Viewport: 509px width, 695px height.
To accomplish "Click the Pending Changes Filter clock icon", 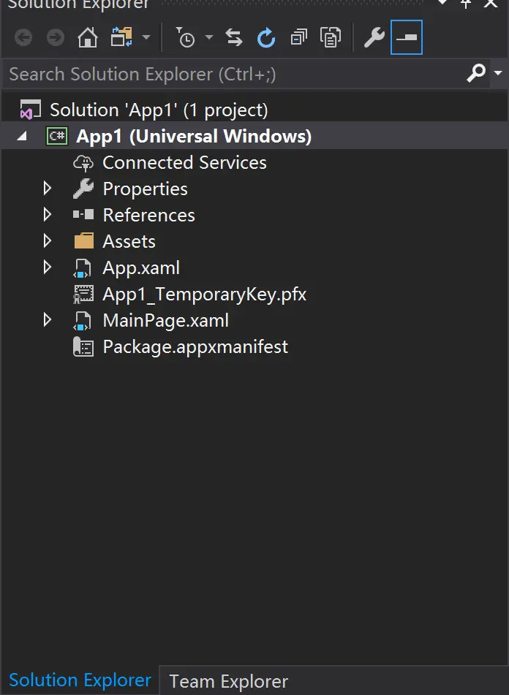I will click(186, 37).
